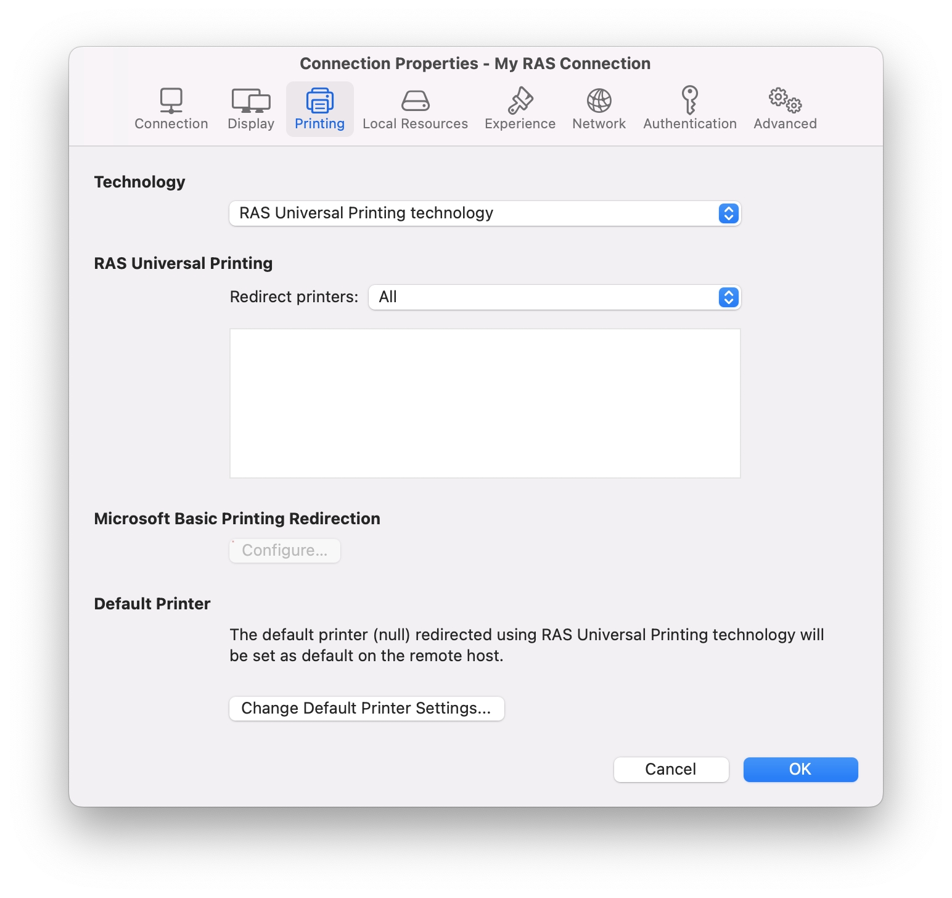Click the Connection monitor icon
The width and height of the screenshot is (952, 898).
tap(171, 101)
